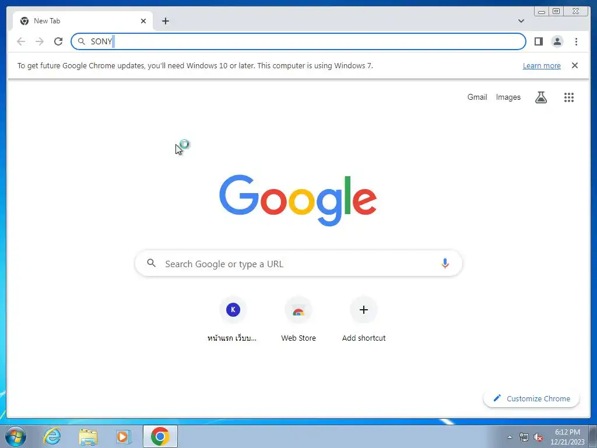This screenshot has width=597, height=448.
Task: Click the address bar containing SONY
Action: click(x=298, y=41)
